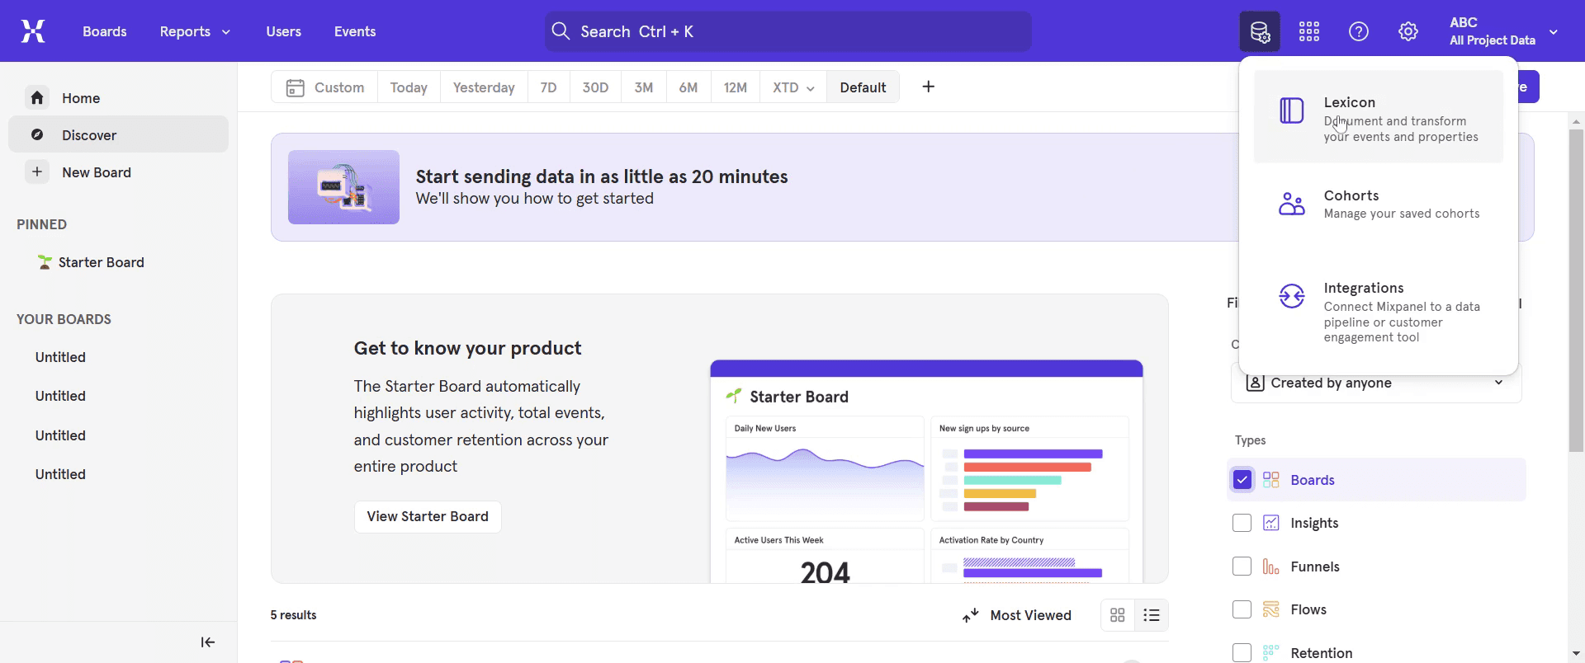The height and width of the screenshot is (663, 1585).
Task: Open Users in the top navigation
Action: tap(284, 31)
